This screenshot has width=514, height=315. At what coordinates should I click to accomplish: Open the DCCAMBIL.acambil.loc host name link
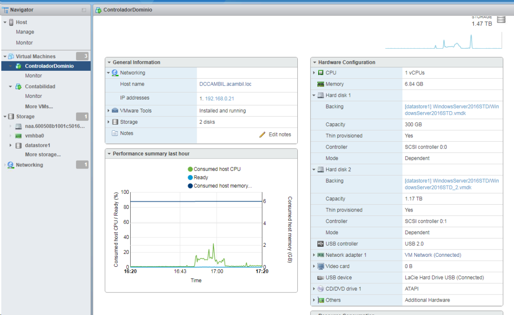pyautogui.click(x=225, y=84)
